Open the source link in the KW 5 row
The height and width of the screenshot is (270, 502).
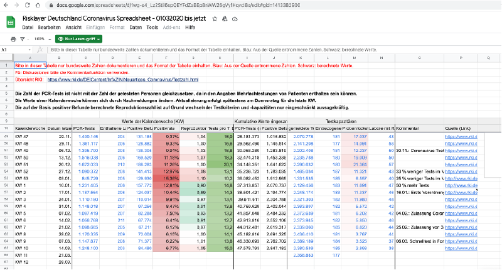tap(461, 213)
